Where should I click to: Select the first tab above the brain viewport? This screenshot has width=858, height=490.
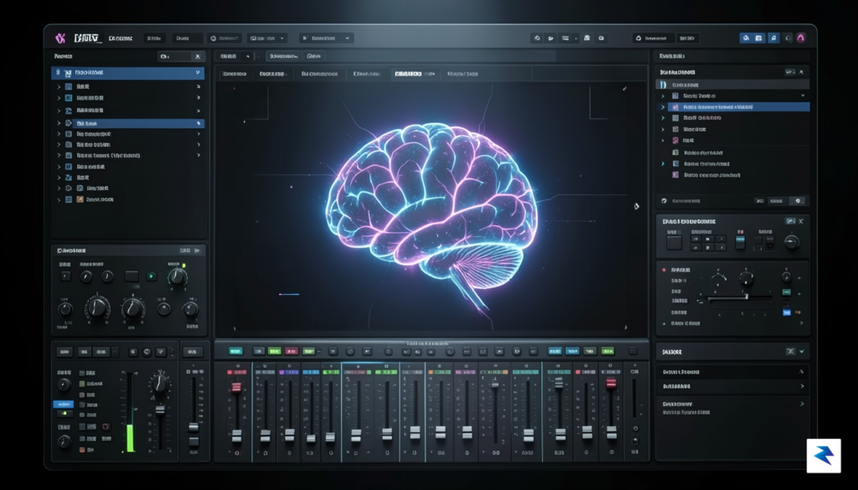pyautogui.click(x=235, y=74)
